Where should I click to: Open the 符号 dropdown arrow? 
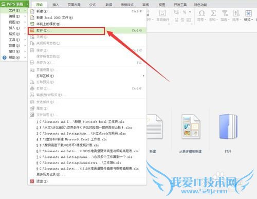(x=205, y=20)
